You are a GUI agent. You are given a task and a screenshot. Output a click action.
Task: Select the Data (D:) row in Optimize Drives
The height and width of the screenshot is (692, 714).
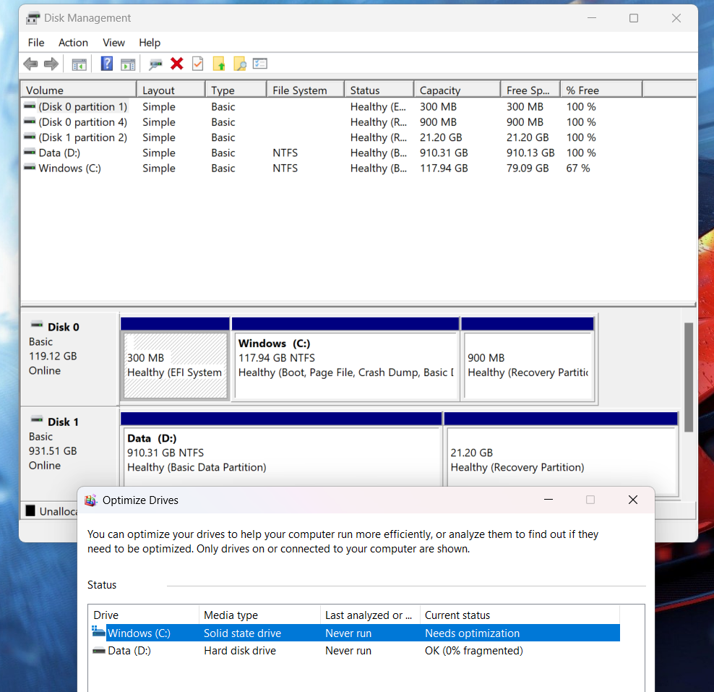tap(355, 651)
